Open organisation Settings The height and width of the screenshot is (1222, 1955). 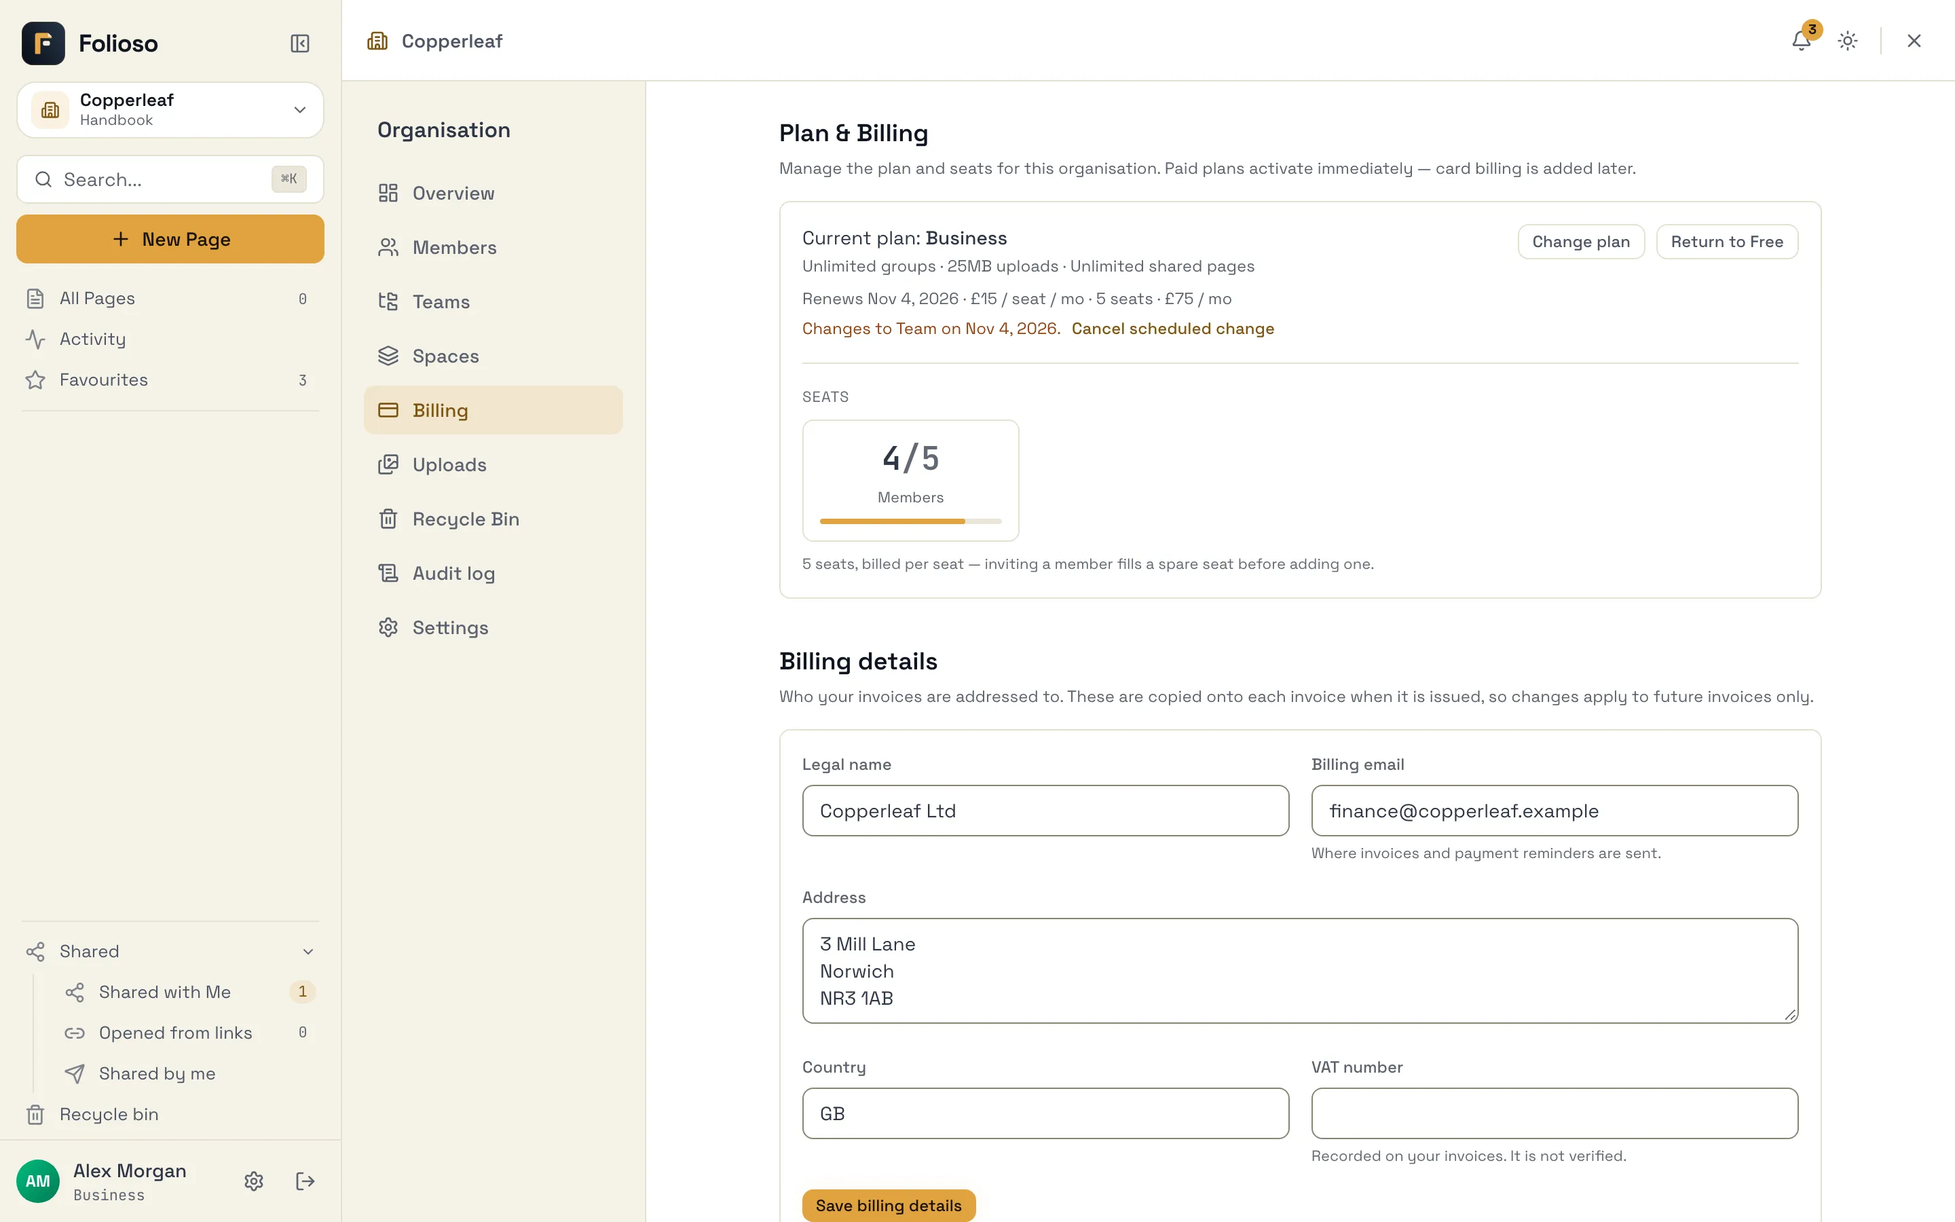(494, 627)
